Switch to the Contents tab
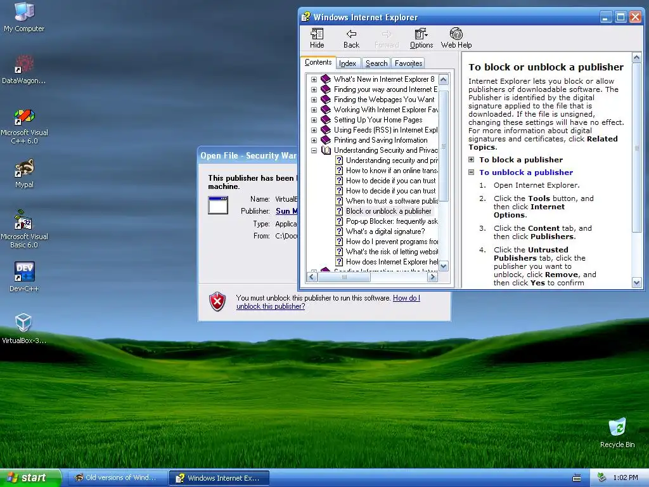 pos(318,62)
